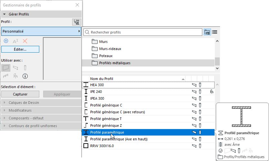This screenshot has width=269, height=161.
Task: Select IPE 240 in the profile list
Action: [96, 92]
